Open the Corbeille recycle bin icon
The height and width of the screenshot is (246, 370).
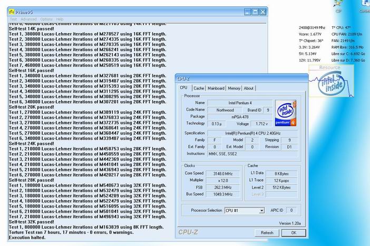[x=364, y=5]
